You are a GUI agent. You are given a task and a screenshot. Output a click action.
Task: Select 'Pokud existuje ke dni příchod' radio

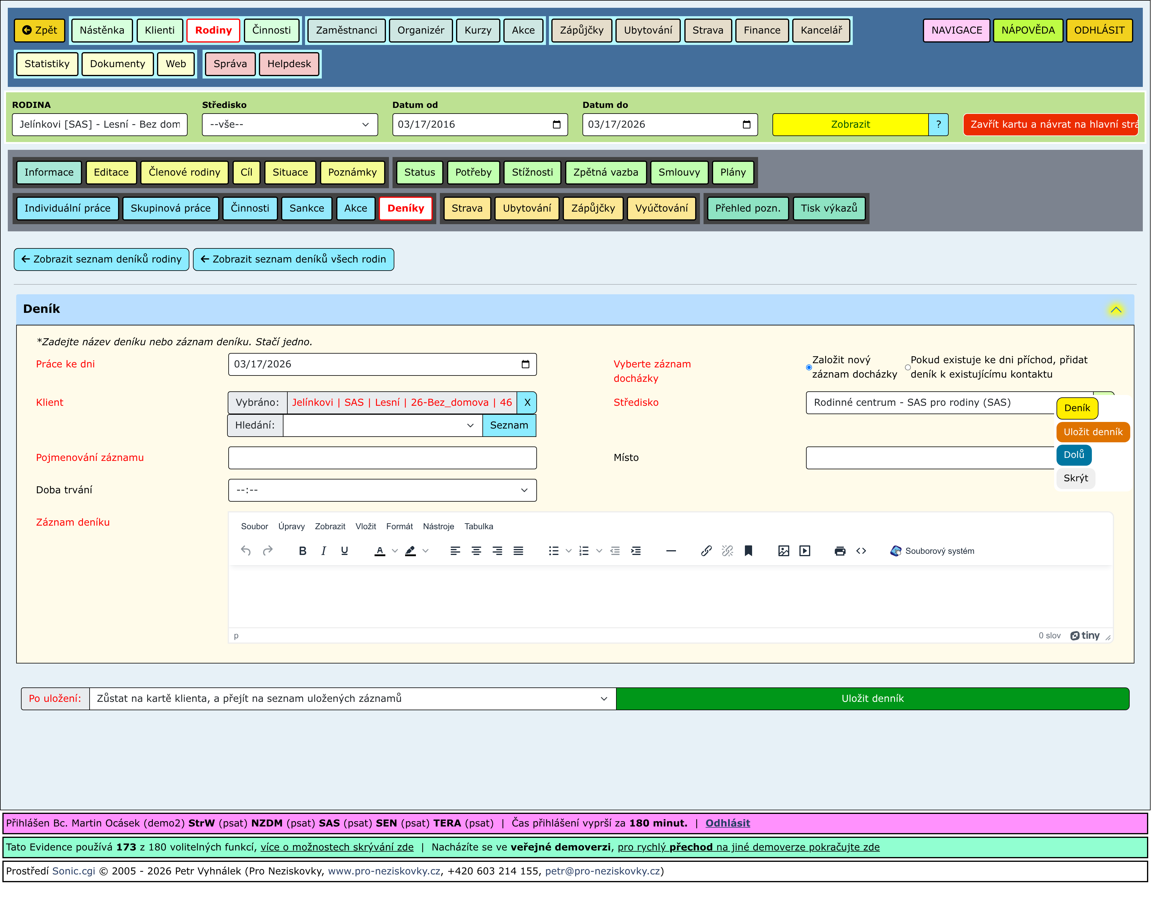point(908,367)
